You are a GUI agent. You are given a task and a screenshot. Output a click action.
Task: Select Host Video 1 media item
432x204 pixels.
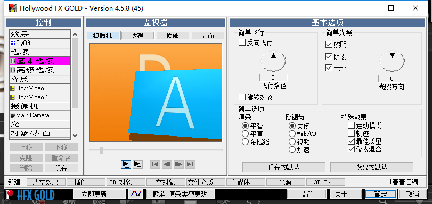coord(40,97)
